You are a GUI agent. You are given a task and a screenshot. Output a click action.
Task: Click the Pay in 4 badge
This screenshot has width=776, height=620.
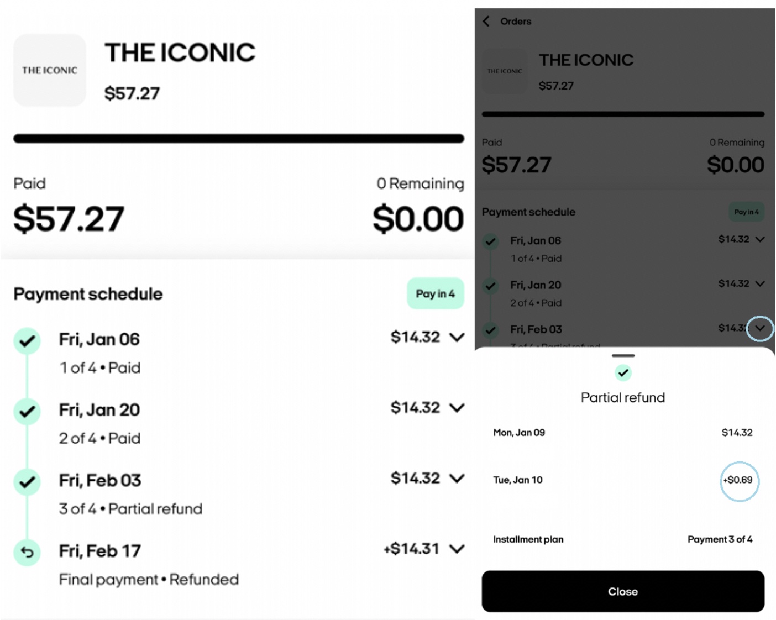(x=435, y=293)
